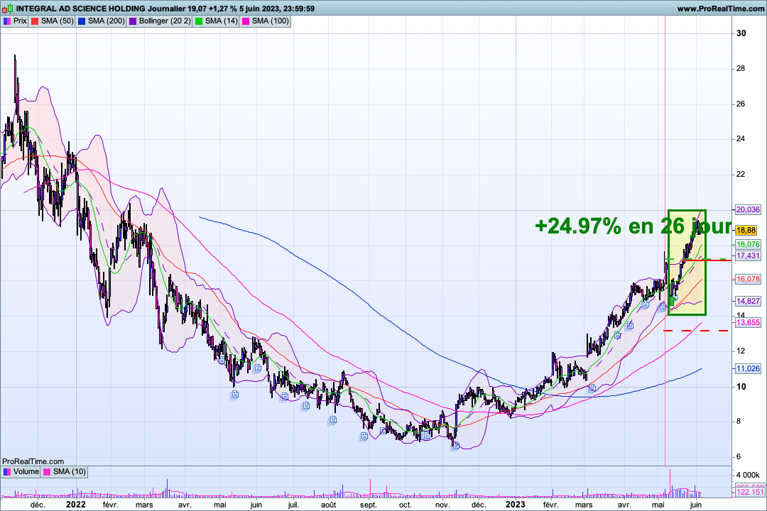This screenshot has height=511, width=767.
Task: Click the 10 price axis label
Action: coord(741,387)
